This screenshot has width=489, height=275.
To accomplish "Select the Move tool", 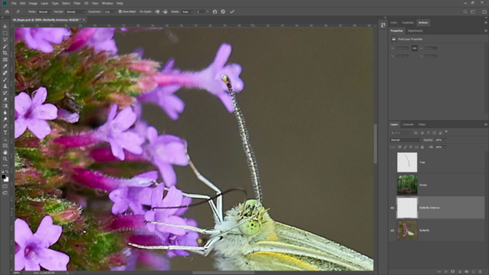I will pyautogui.click(x=5, y=27).
